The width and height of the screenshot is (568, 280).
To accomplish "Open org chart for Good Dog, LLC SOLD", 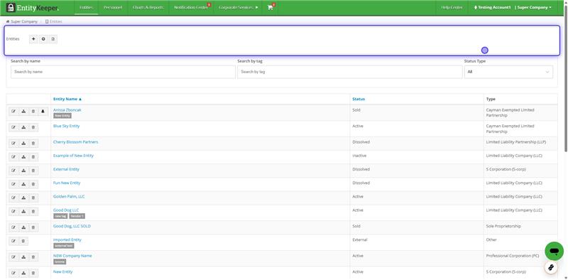I will click(x=23, y=227).
